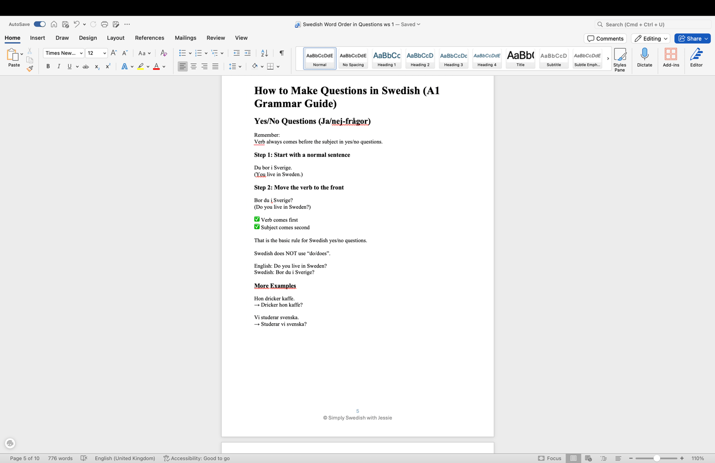Toggle Italic formatting
715x463 pixels.
coord(59,67)
